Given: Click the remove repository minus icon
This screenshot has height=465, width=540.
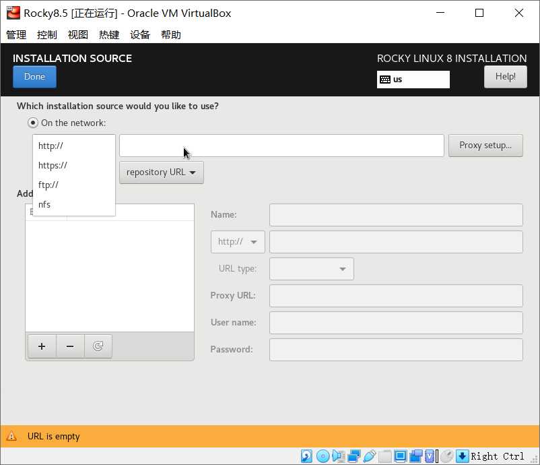Looking at the screenshot, I should [70, 346].
